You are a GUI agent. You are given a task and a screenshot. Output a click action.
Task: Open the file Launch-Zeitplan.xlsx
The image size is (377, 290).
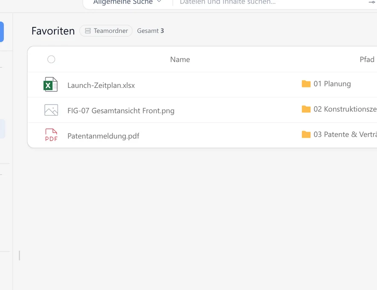(101, 85)
